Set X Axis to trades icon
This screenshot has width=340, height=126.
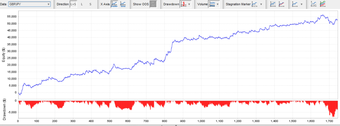(114, 4)
